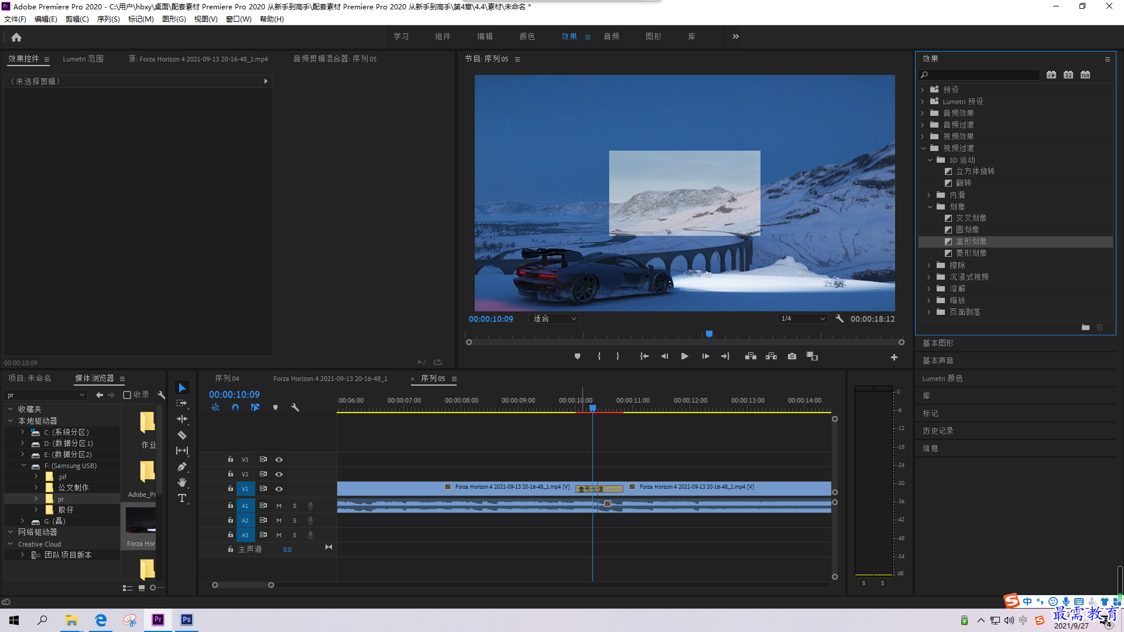The height and width of the screenshot is (632, 1124).
Task: Collapse the 视频过渡 folder
Action: point(923,148)
